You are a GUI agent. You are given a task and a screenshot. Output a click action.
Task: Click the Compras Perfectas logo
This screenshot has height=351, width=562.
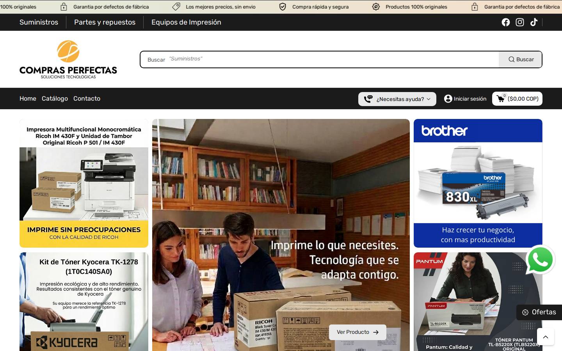[x=68, y=59]
